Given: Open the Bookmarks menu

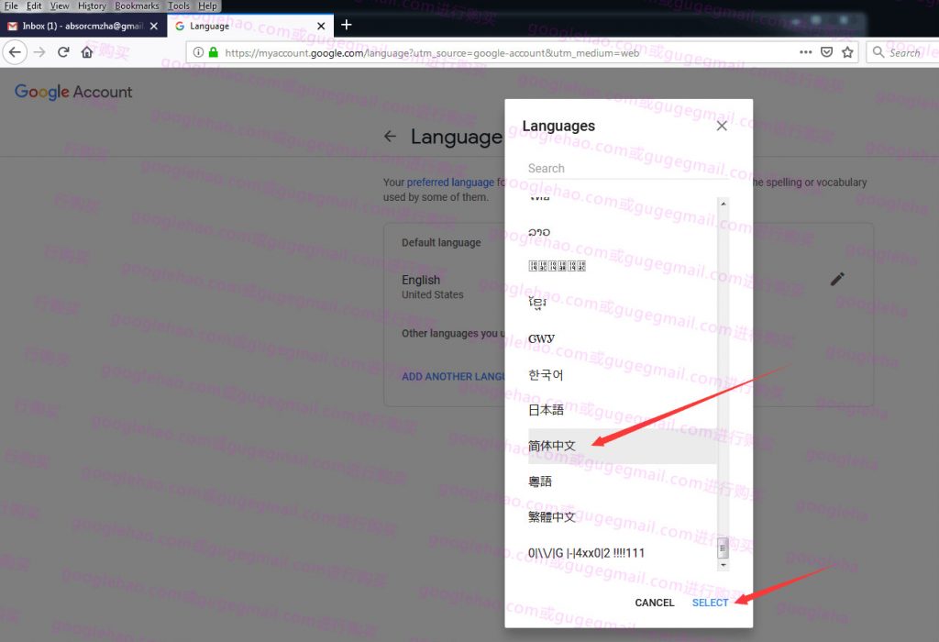Looking at the screenshot, I should 137,6.
